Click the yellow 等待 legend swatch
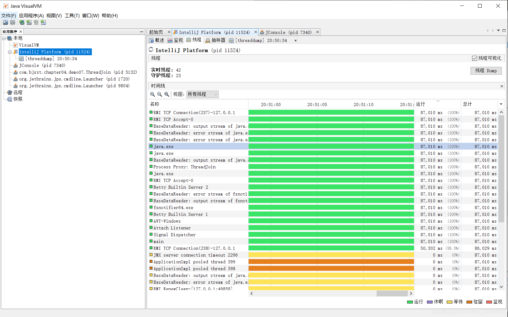 pos(450,302)
